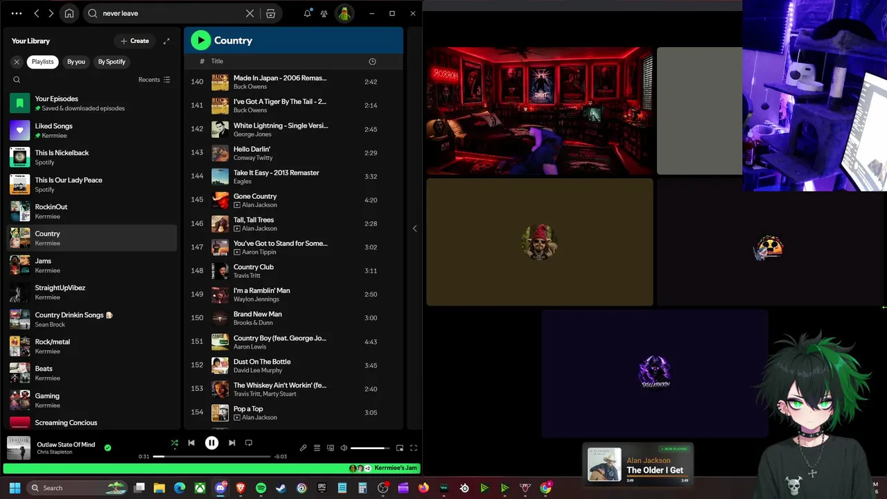Open Country Drinkin Songs playlist
This screenshot has width=887, height=499.
point(91,319)
